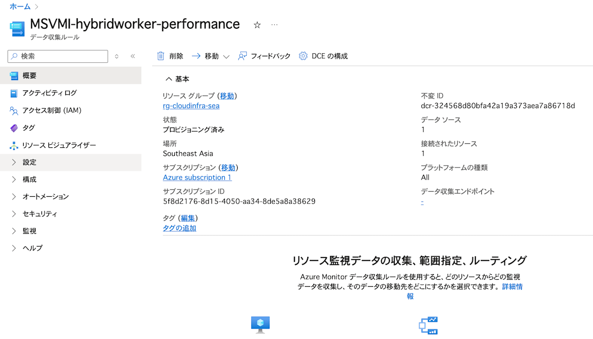Click the リソース ビジュアライザー icon

[14, 145]
